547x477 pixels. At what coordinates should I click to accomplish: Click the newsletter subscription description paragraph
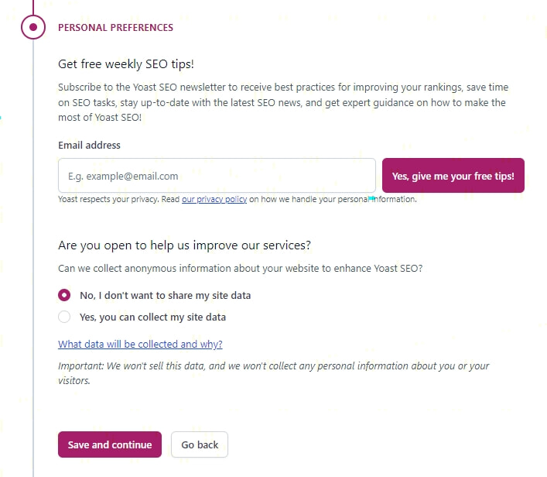tap(283, 102)
